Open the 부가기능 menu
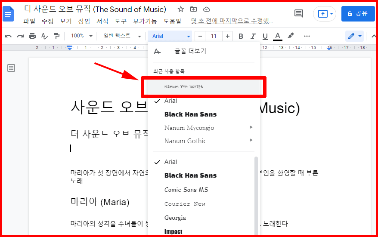This screenshot has width=378, height=237. [145, 21]
